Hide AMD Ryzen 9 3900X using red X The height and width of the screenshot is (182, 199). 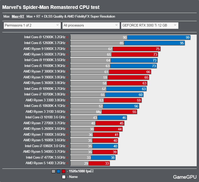click(67, 78)
